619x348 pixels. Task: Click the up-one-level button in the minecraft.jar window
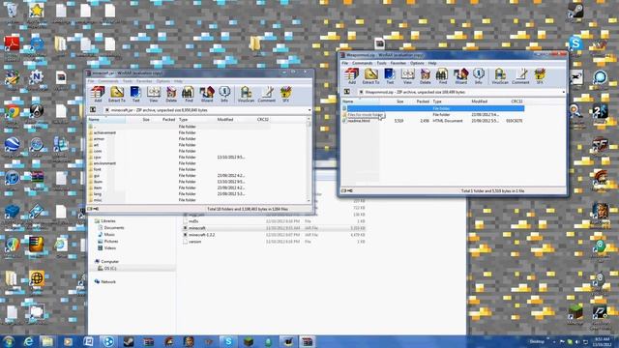(x=93, y=110)
